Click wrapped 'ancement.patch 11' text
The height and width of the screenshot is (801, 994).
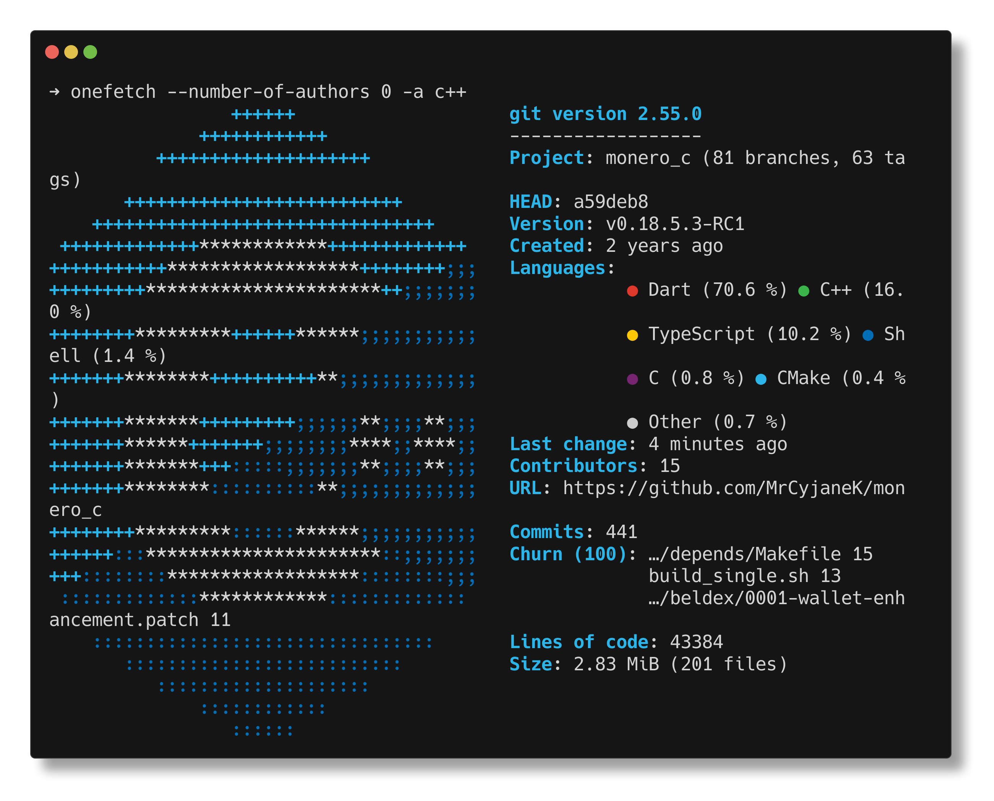[x=140, y=620]
